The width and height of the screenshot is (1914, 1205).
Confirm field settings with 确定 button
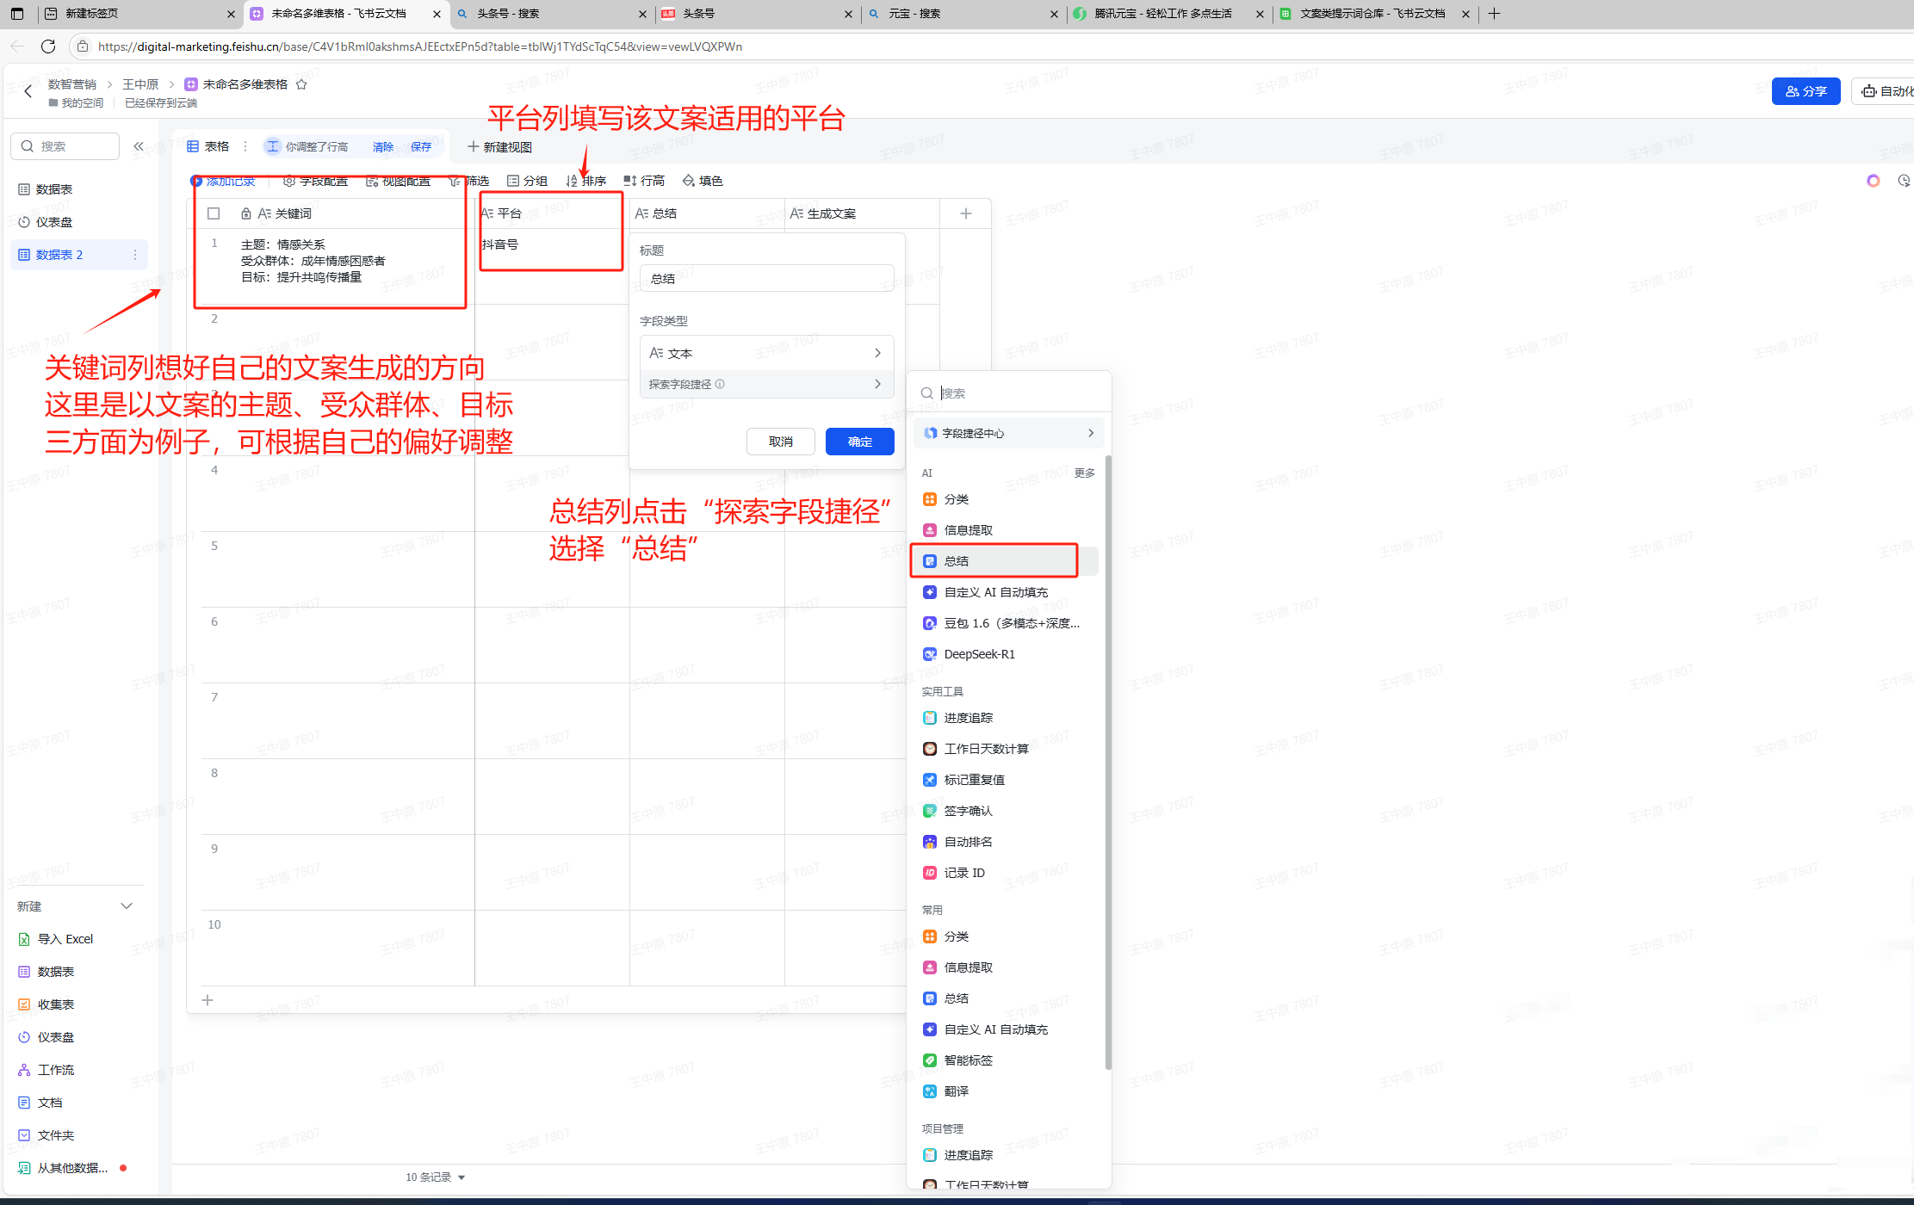click(x=858, y=442)
